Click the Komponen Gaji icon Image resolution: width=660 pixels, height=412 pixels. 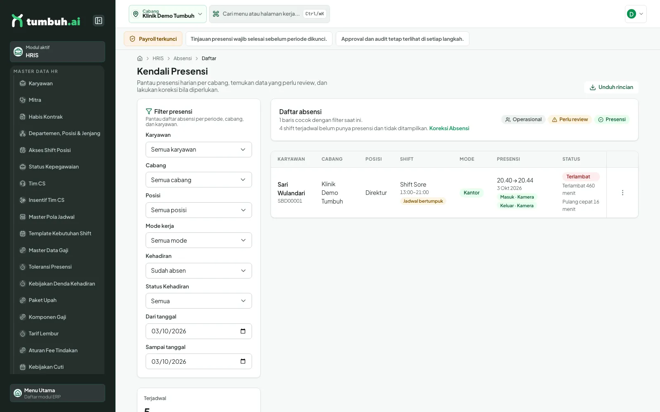point(23,317)
